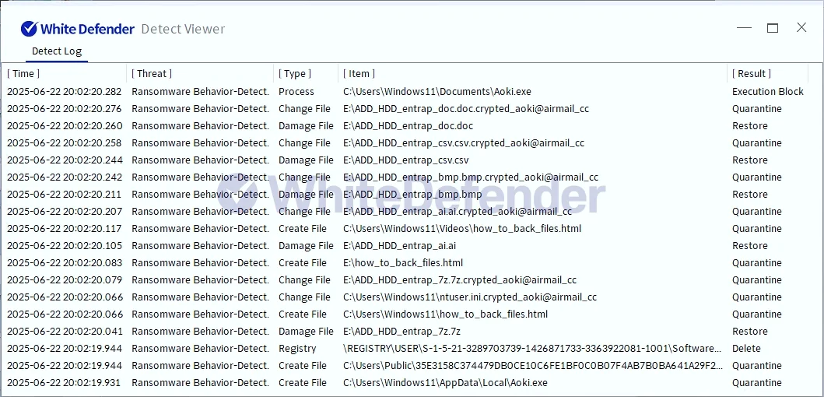Click the Result column header
The width and height of the screenshot is (824, 397).
pyautogui.click(x=752, y=74)
